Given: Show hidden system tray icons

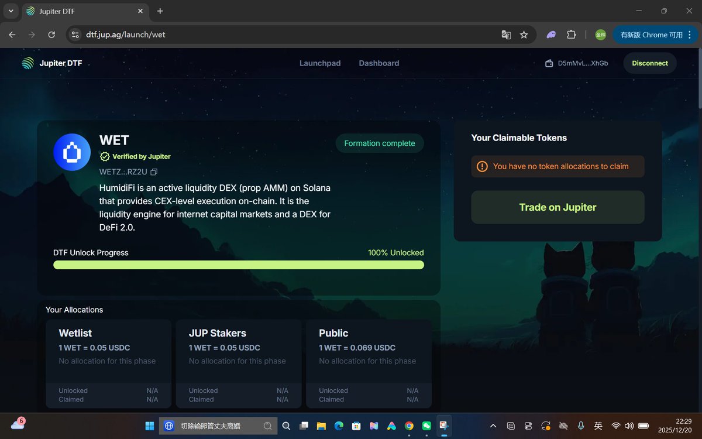Looking at the screenshot, I should coord(493,426).
